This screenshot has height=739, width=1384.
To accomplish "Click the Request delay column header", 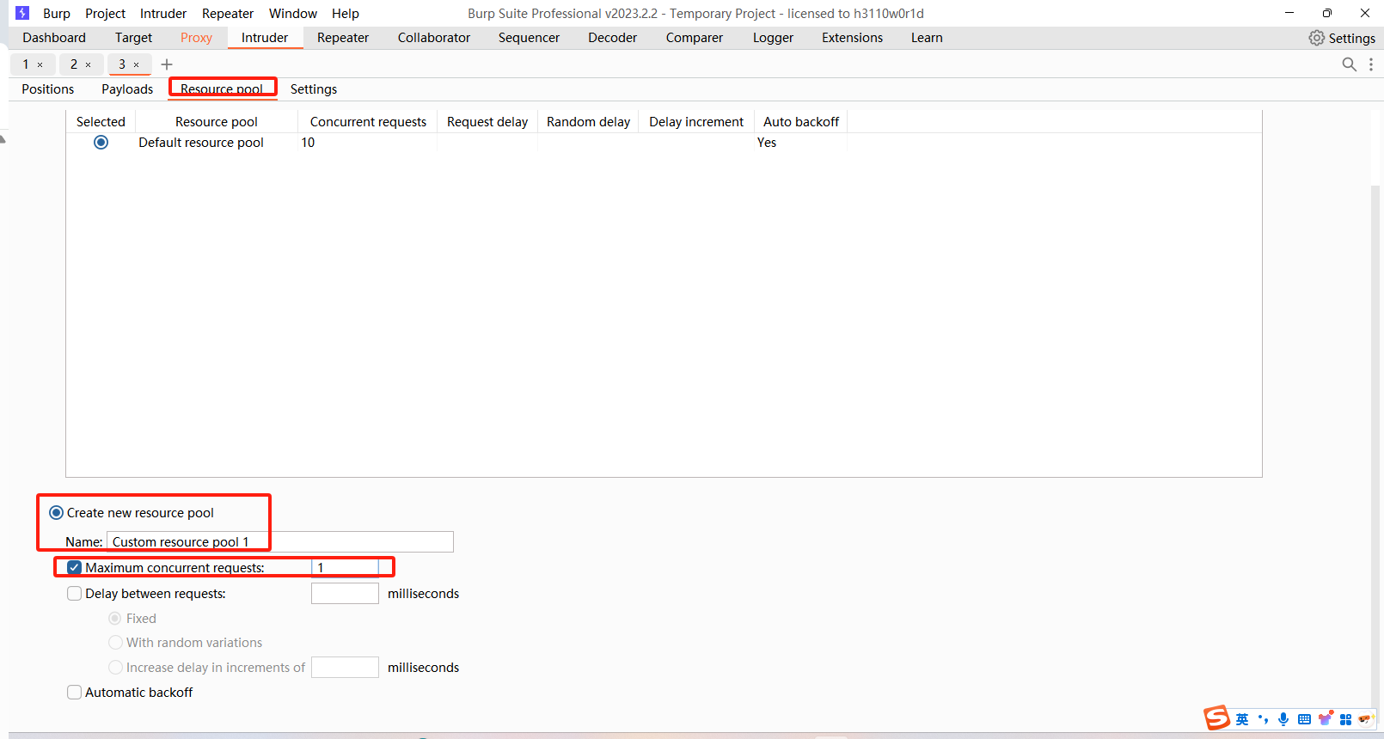I will tap(487, 122).
